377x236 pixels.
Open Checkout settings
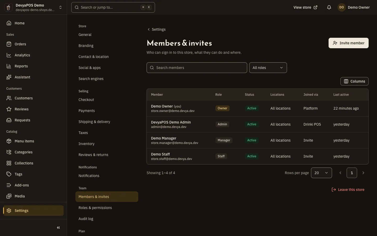(x=107, y=100)
